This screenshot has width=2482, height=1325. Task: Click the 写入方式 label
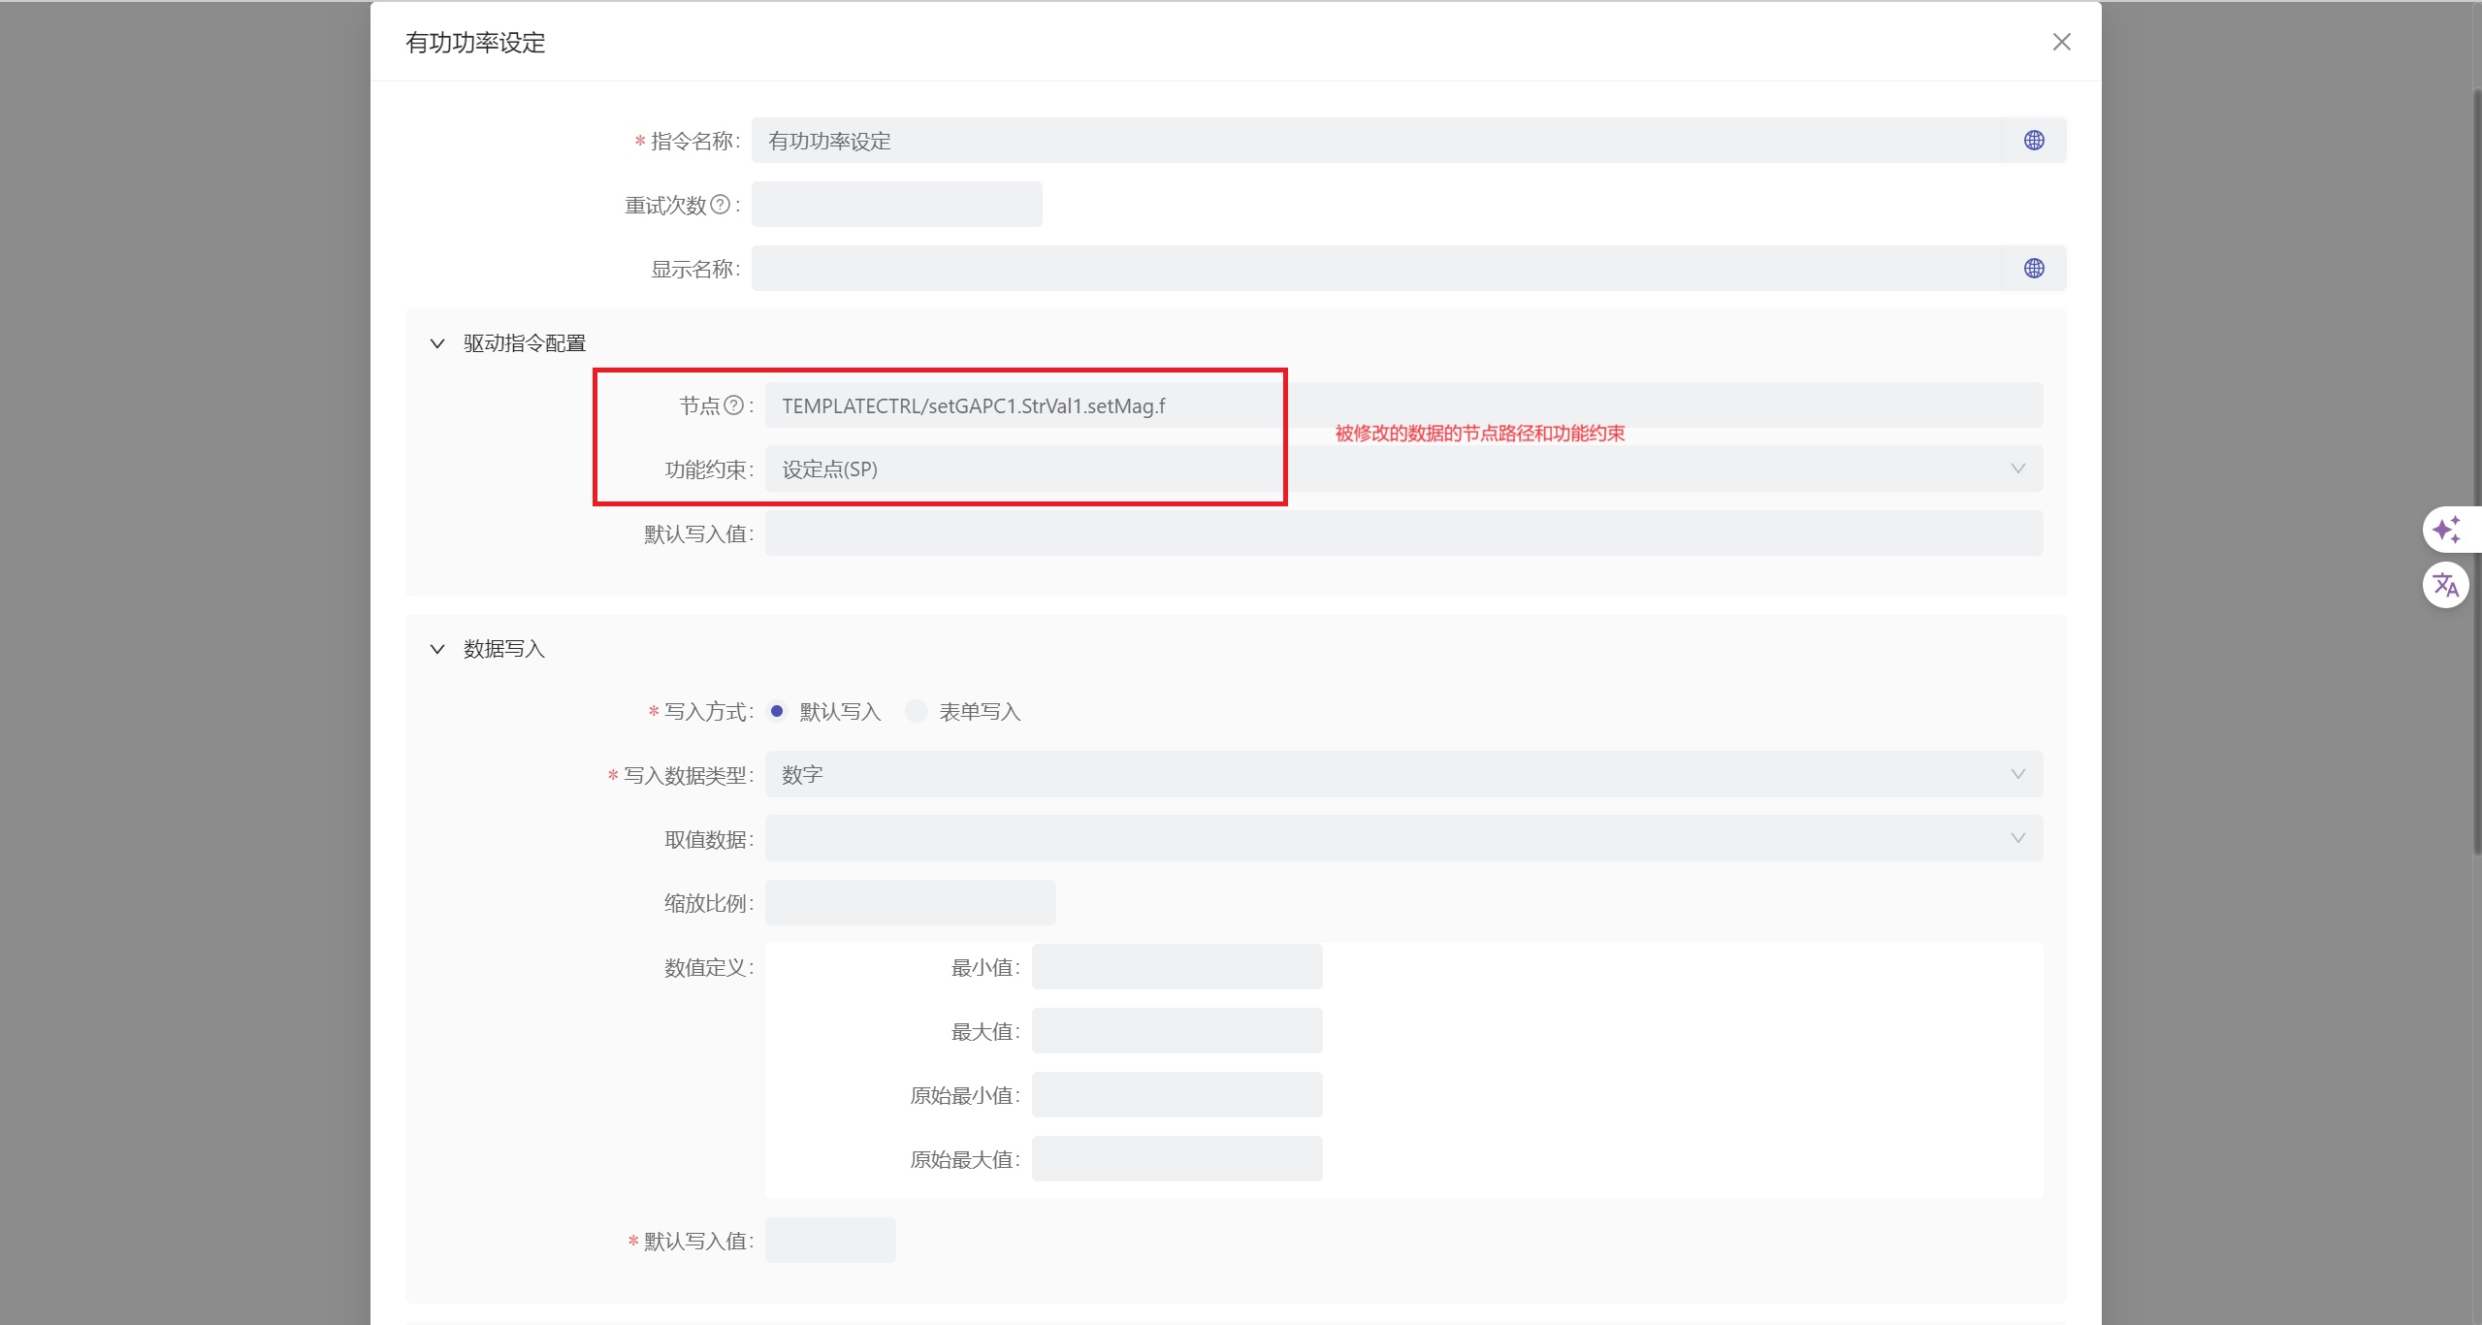(708, 711)
